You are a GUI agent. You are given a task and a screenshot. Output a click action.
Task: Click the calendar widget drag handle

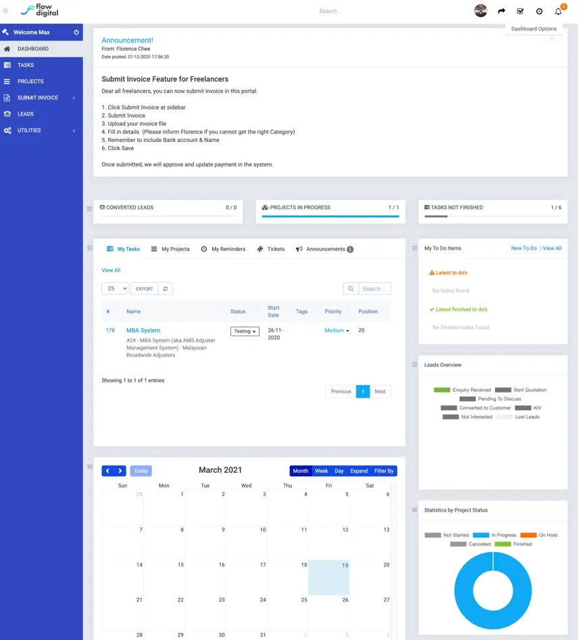(89, 467)
